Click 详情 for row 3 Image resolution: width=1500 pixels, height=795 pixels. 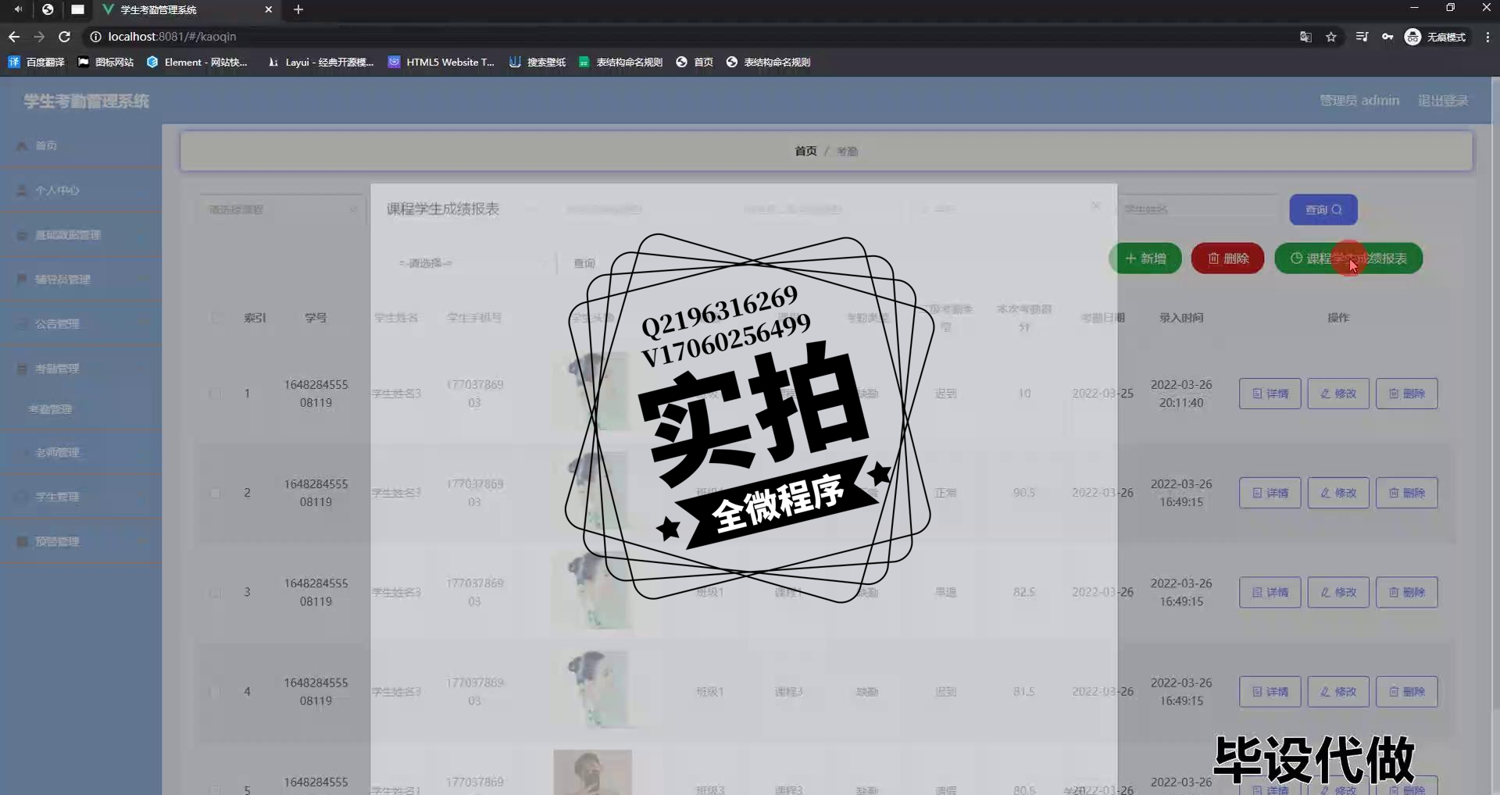[1270, 592]
